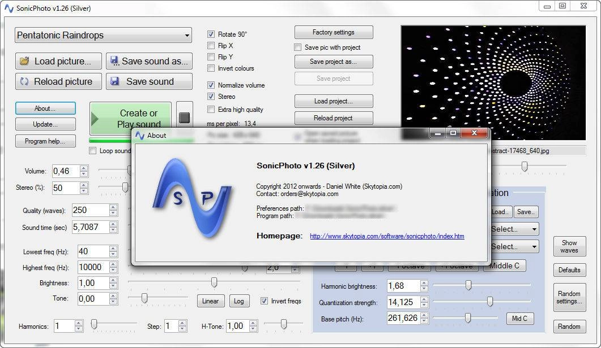Click the SonicPhoto main window title icon
This screenshot has width=601, height=348.
tap(8, 8)
